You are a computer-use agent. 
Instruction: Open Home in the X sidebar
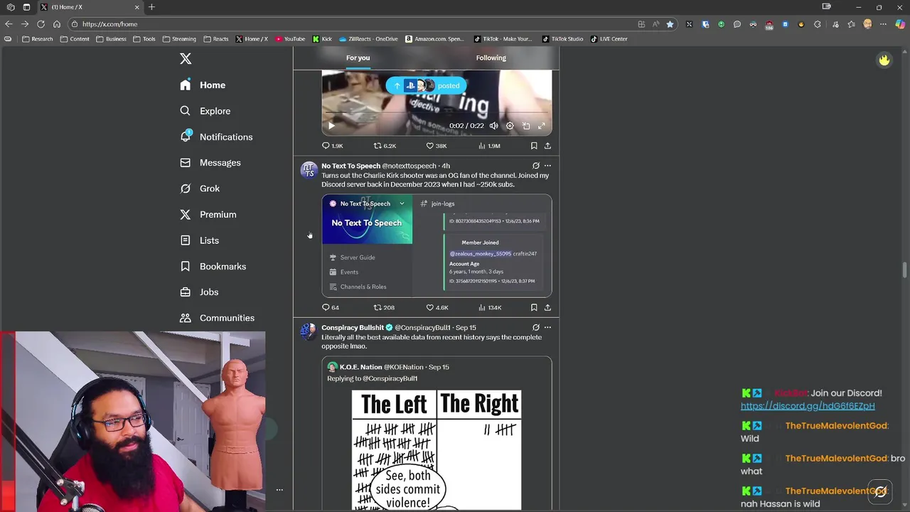pyautogui.click(x=203, y=85)
